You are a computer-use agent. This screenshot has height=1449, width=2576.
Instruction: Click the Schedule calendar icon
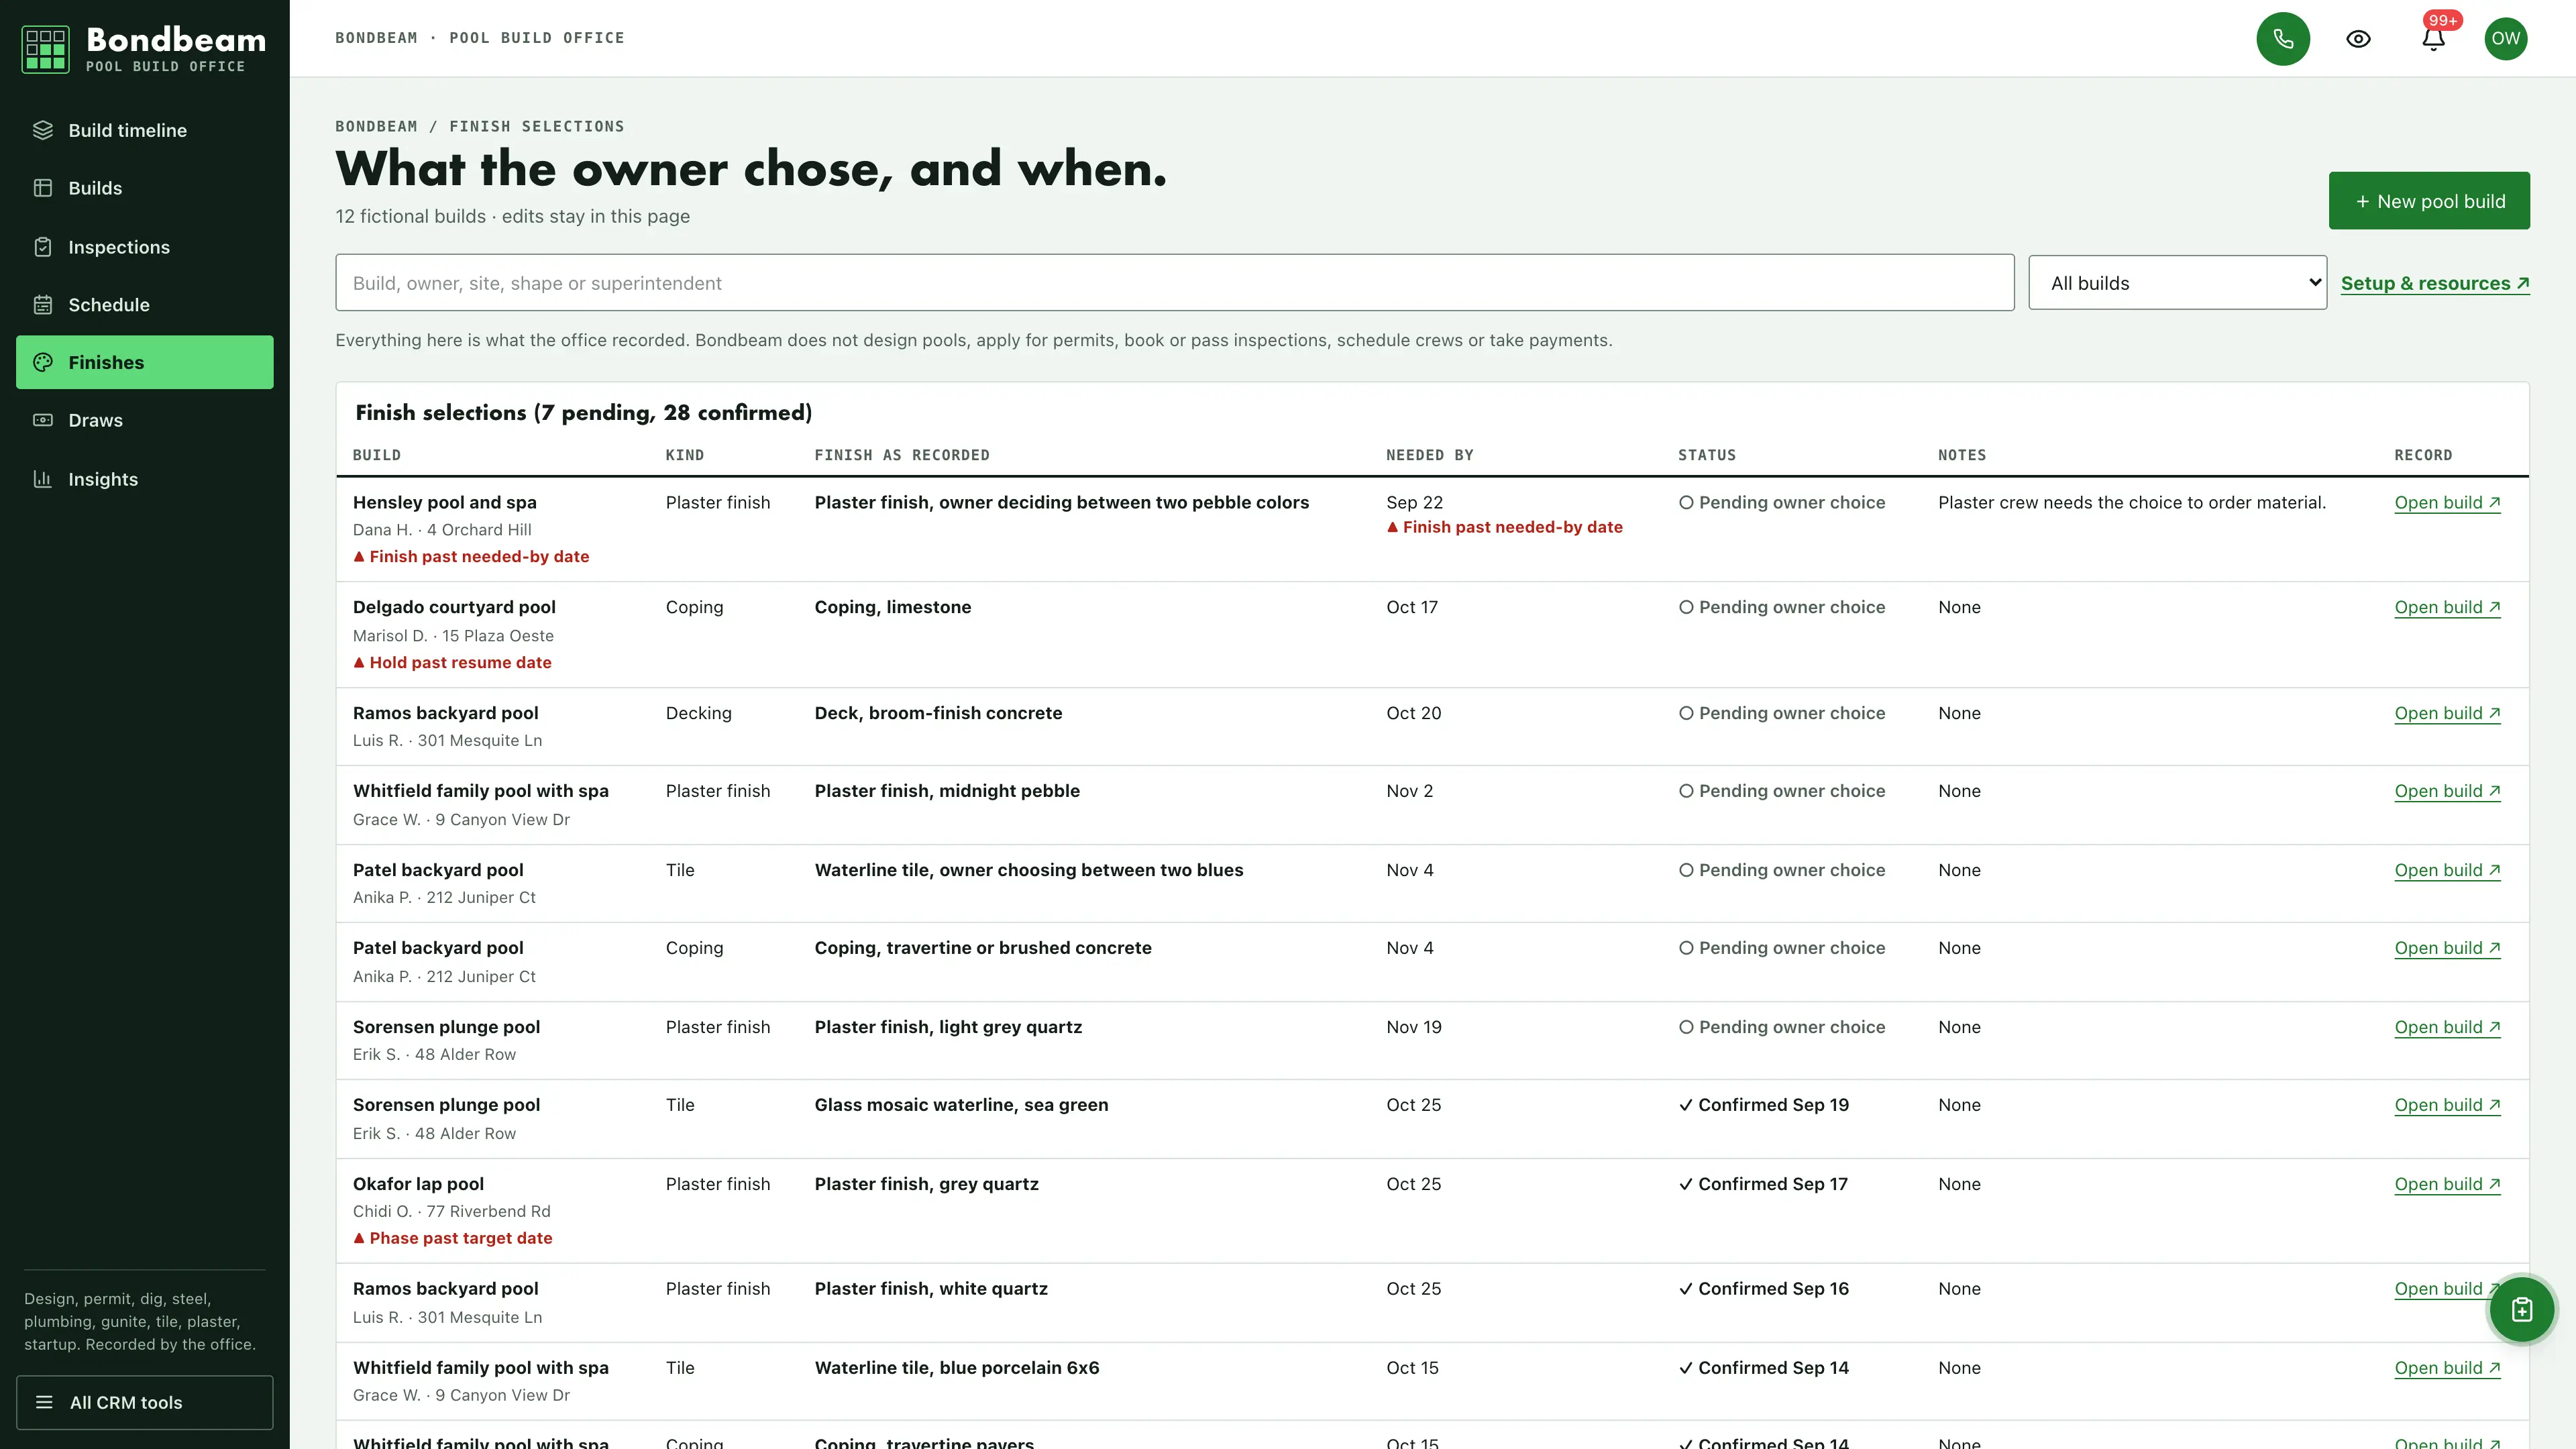coord(43,305)
